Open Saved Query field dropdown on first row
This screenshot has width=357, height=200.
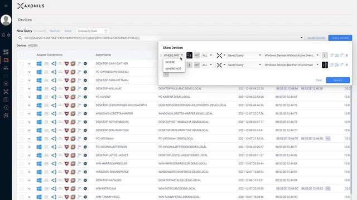point(244,56)
